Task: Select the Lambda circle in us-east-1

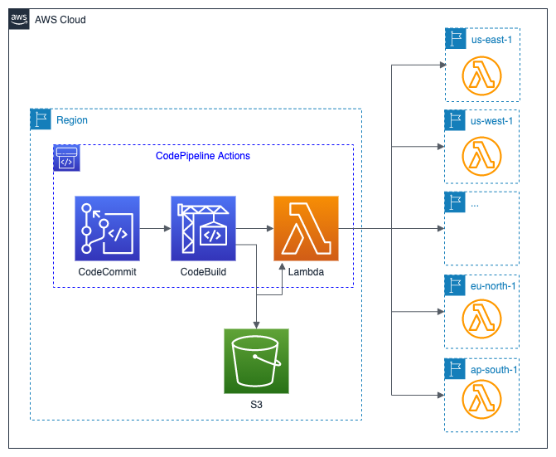Action: point(481,76)
